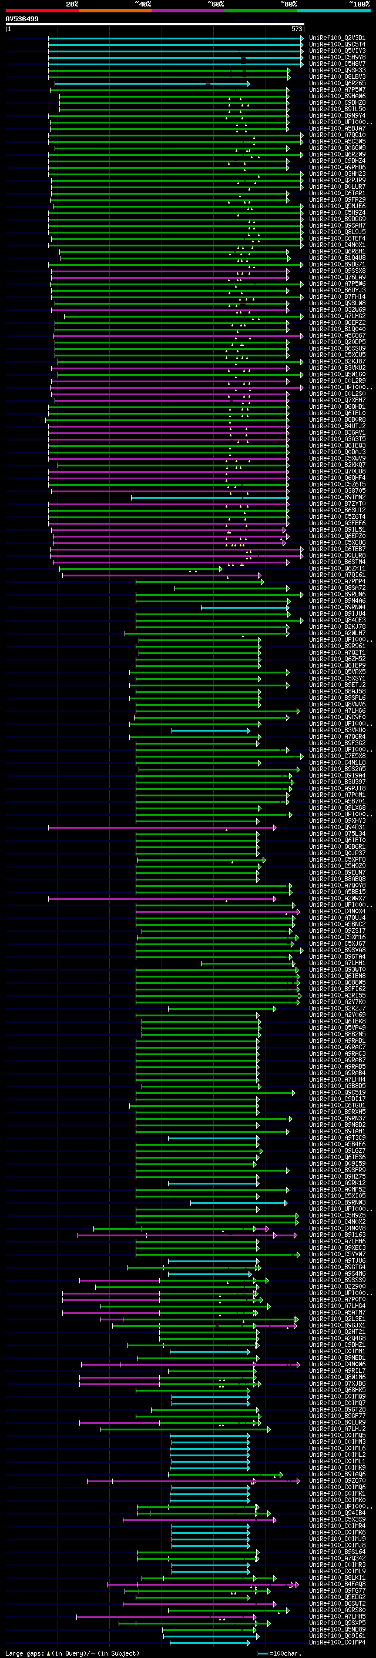Screen dimensions: 376x1658
Task: Click hit label UniRef100_Q5VIY3
Action: coord(337,51)
